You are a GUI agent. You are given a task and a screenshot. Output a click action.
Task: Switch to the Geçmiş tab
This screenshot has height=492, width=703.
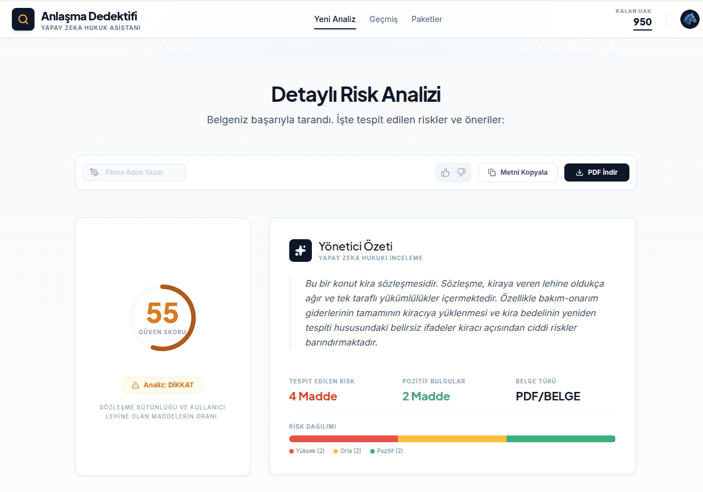(x=384, y=19)
